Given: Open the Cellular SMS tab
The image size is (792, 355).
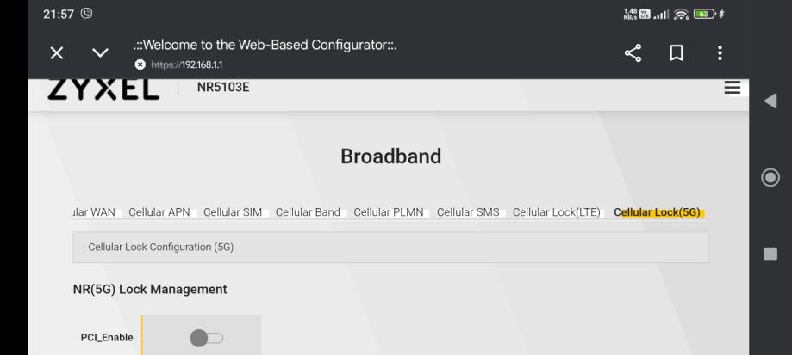Looking at the screenshot, I should (468, 212).
